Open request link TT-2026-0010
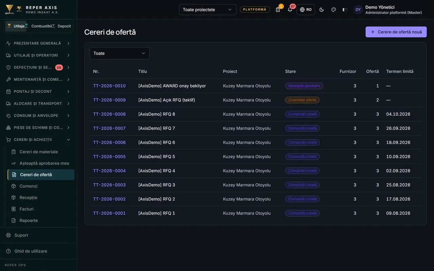 (110, 86)
